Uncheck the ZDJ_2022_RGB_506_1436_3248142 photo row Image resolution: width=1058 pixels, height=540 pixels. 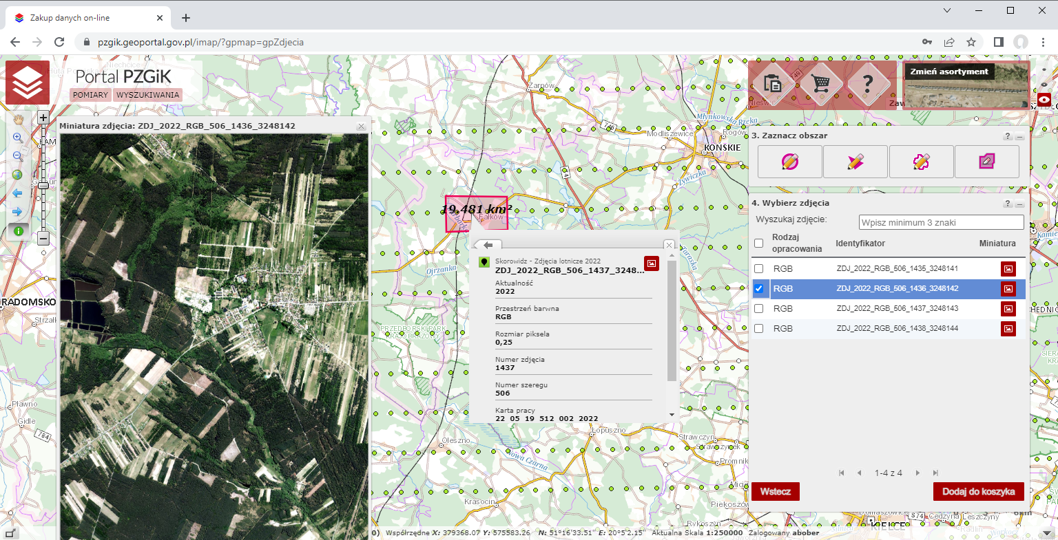[758, 289]
